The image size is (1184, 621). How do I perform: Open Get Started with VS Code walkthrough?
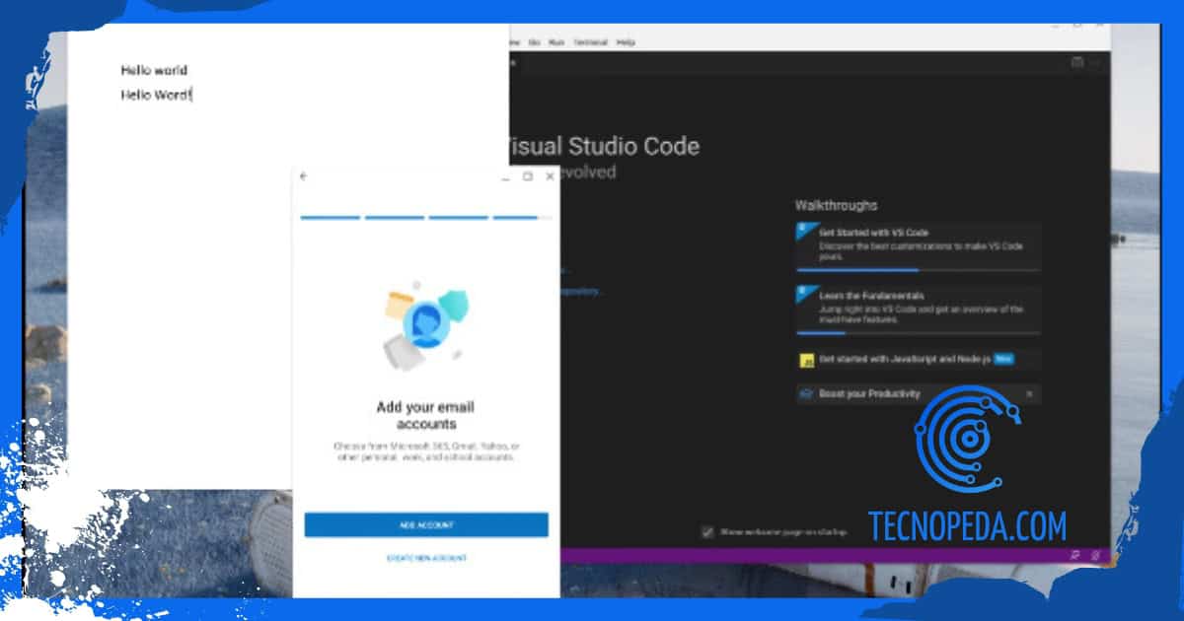(918, 245)
